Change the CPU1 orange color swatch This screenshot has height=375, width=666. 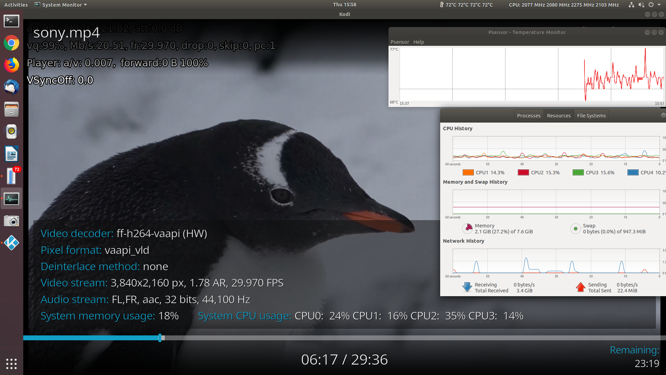[x=468, y=173]
